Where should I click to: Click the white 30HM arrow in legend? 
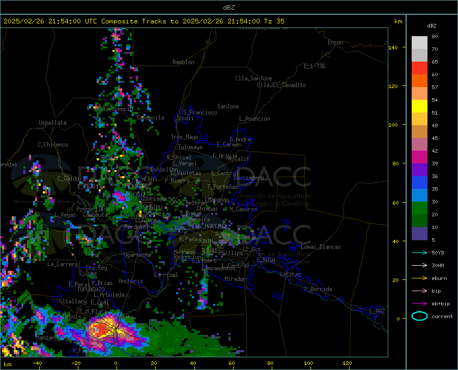click(x=419, y=265)
